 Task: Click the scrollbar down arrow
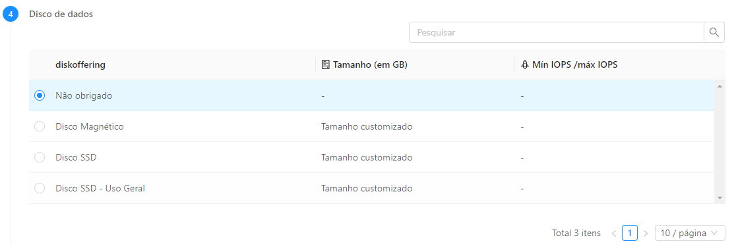tap(720, 198)
